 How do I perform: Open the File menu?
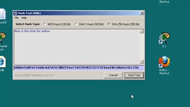coord(17,18)
